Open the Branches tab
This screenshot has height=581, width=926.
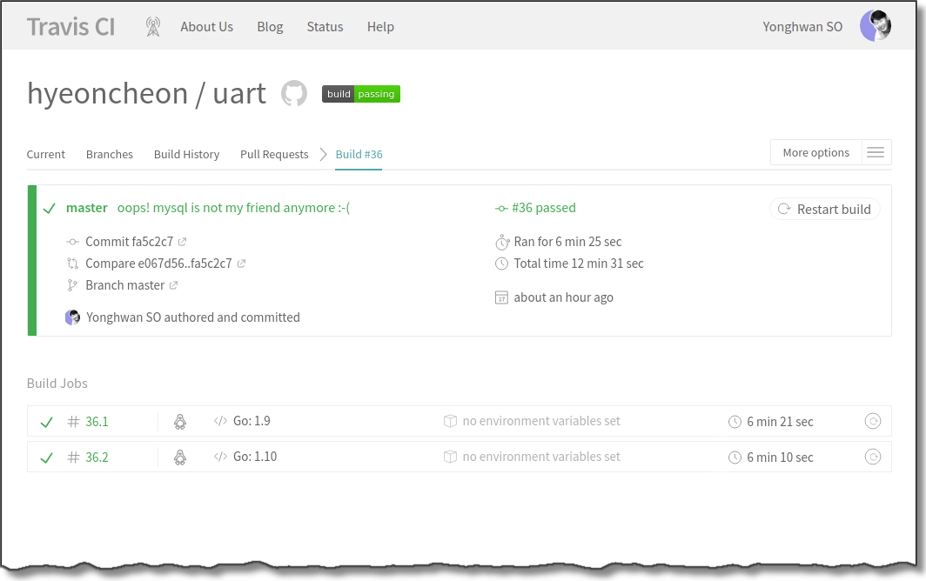(x=110, y=155)
